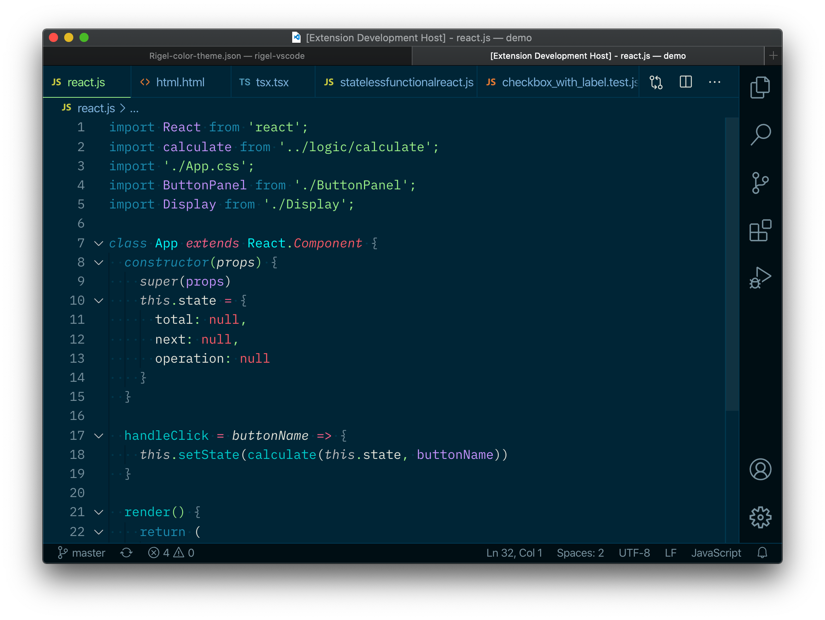
Task: Collapse the constructor fold arrow on line 8
Action: coord(99,262)
